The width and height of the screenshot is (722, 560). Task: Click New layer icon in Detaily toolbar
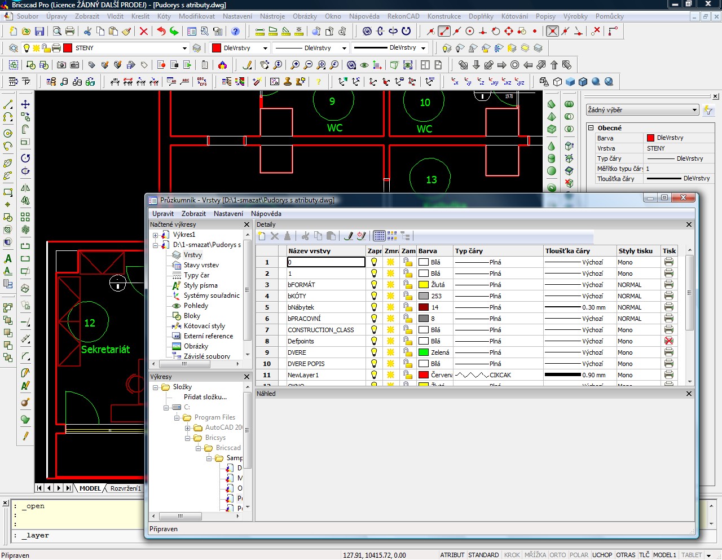(x=262, y=236)
